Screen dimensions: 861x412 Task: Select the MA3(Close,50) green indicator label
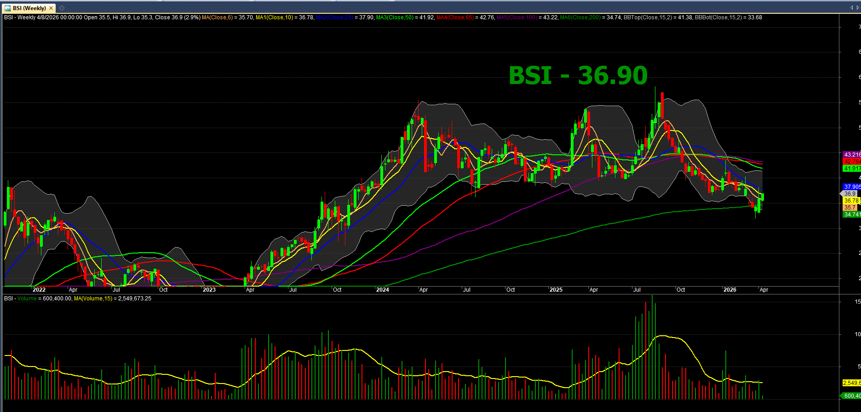click(x=395, y=17)
